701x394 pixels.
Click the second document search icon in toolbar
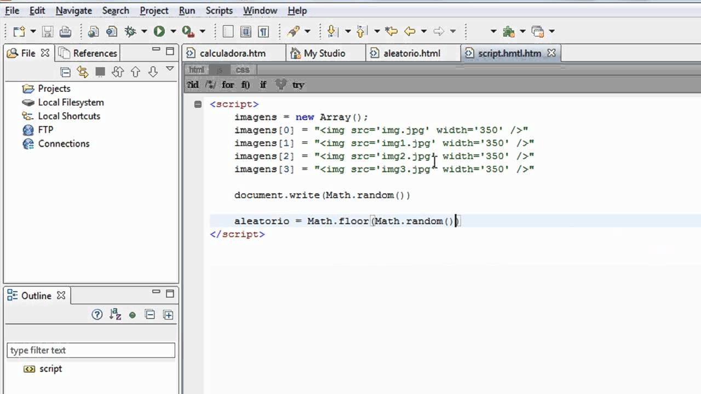point(112,31)
